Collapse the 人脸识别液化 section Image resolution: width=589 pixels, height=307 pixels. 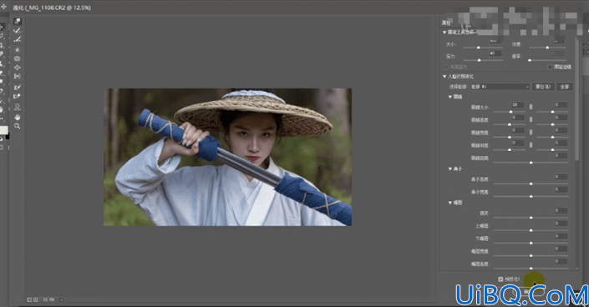tap(444, 77)
